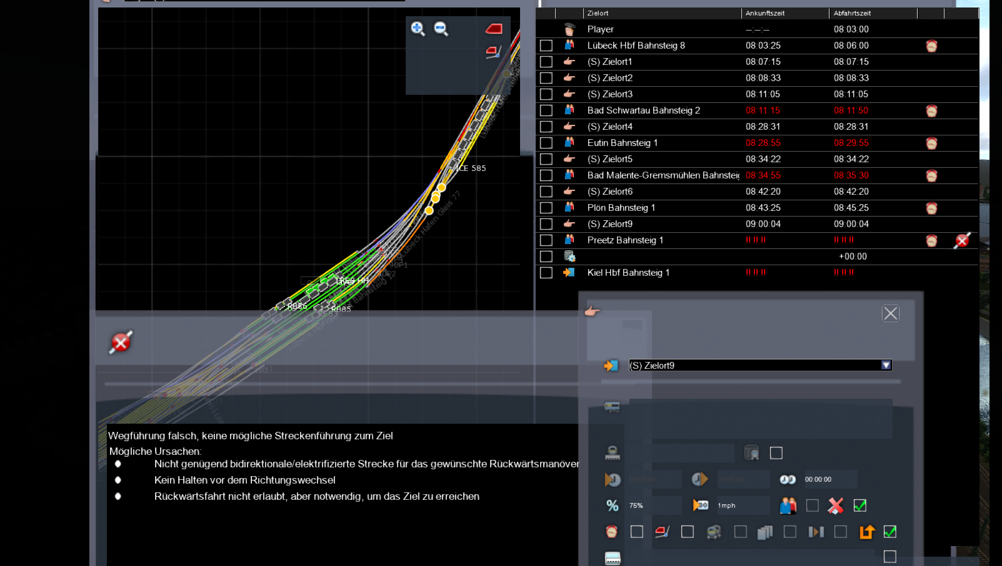The image size is (1002, 566).
Task: Tick checkbox for Lübeck Hbf Bahnsteig 8
Action: [x=546, y=46]
